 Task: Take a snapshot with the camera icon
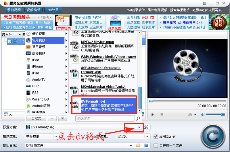190,115
